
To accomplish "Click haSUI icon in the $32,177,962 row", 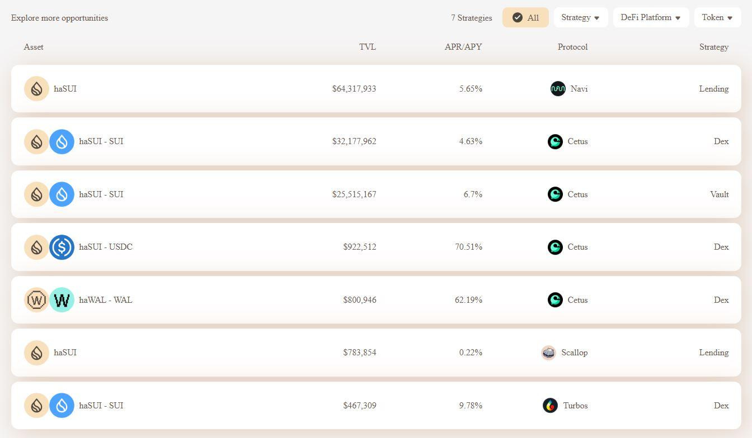I will (36, 141).
